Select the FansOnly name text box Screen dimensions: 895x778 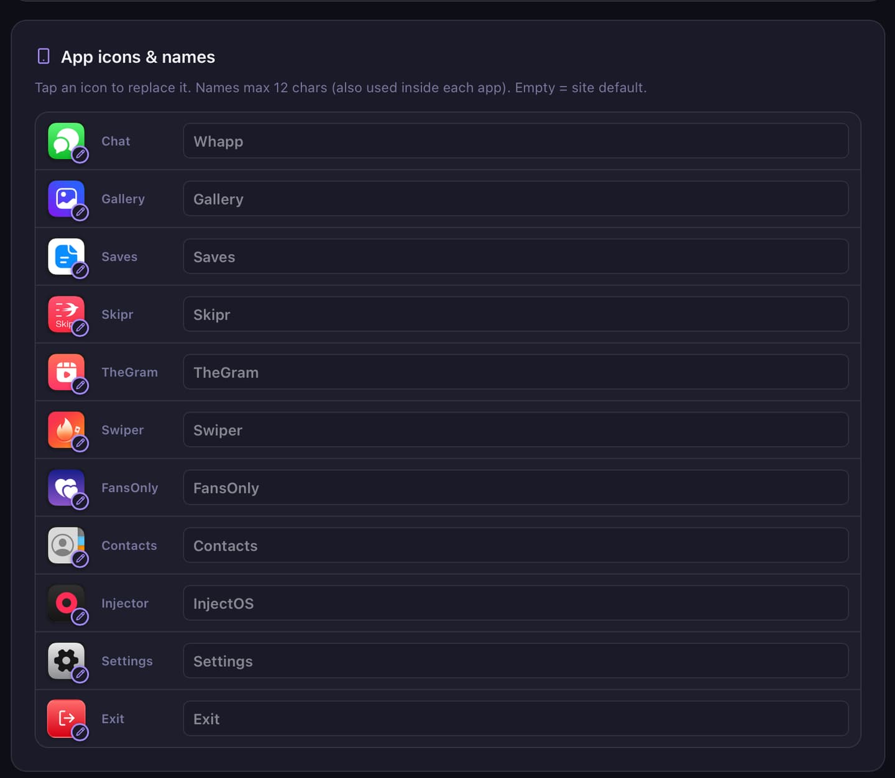516,488
